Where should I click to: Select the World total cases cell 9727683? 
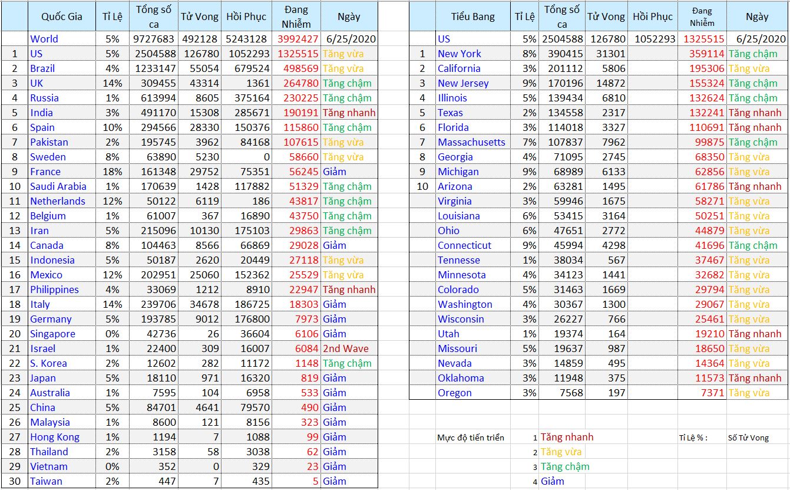154,39
